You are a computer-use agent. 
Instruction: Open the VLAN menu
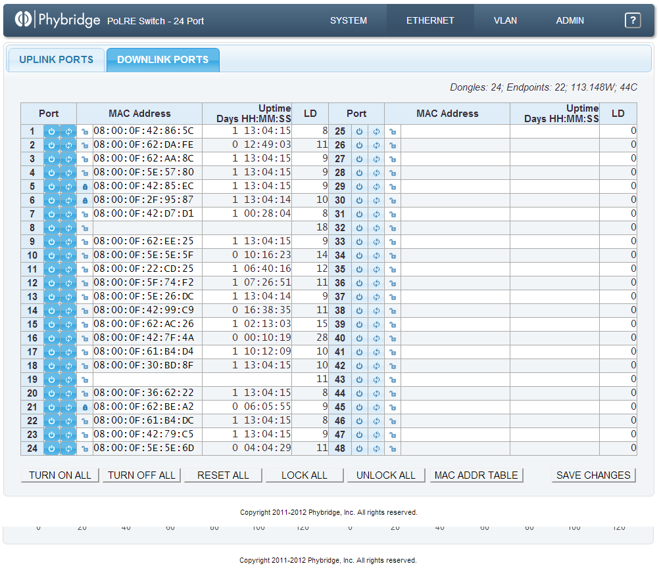click(x=505, y=20)
